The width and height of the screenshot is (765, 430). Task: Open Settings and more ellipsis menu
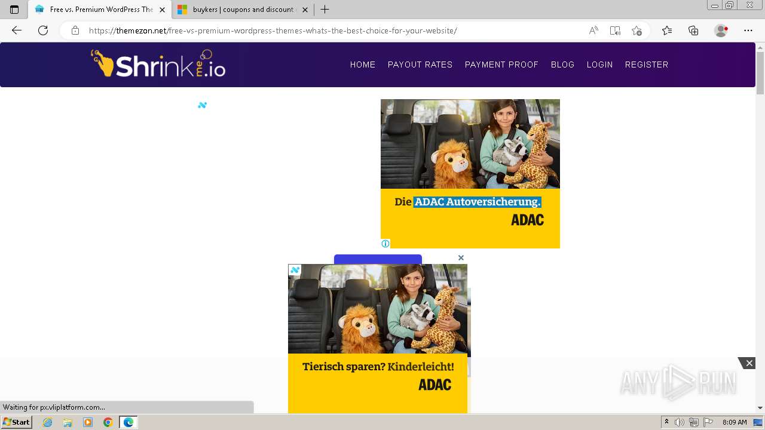click(748, 30)
